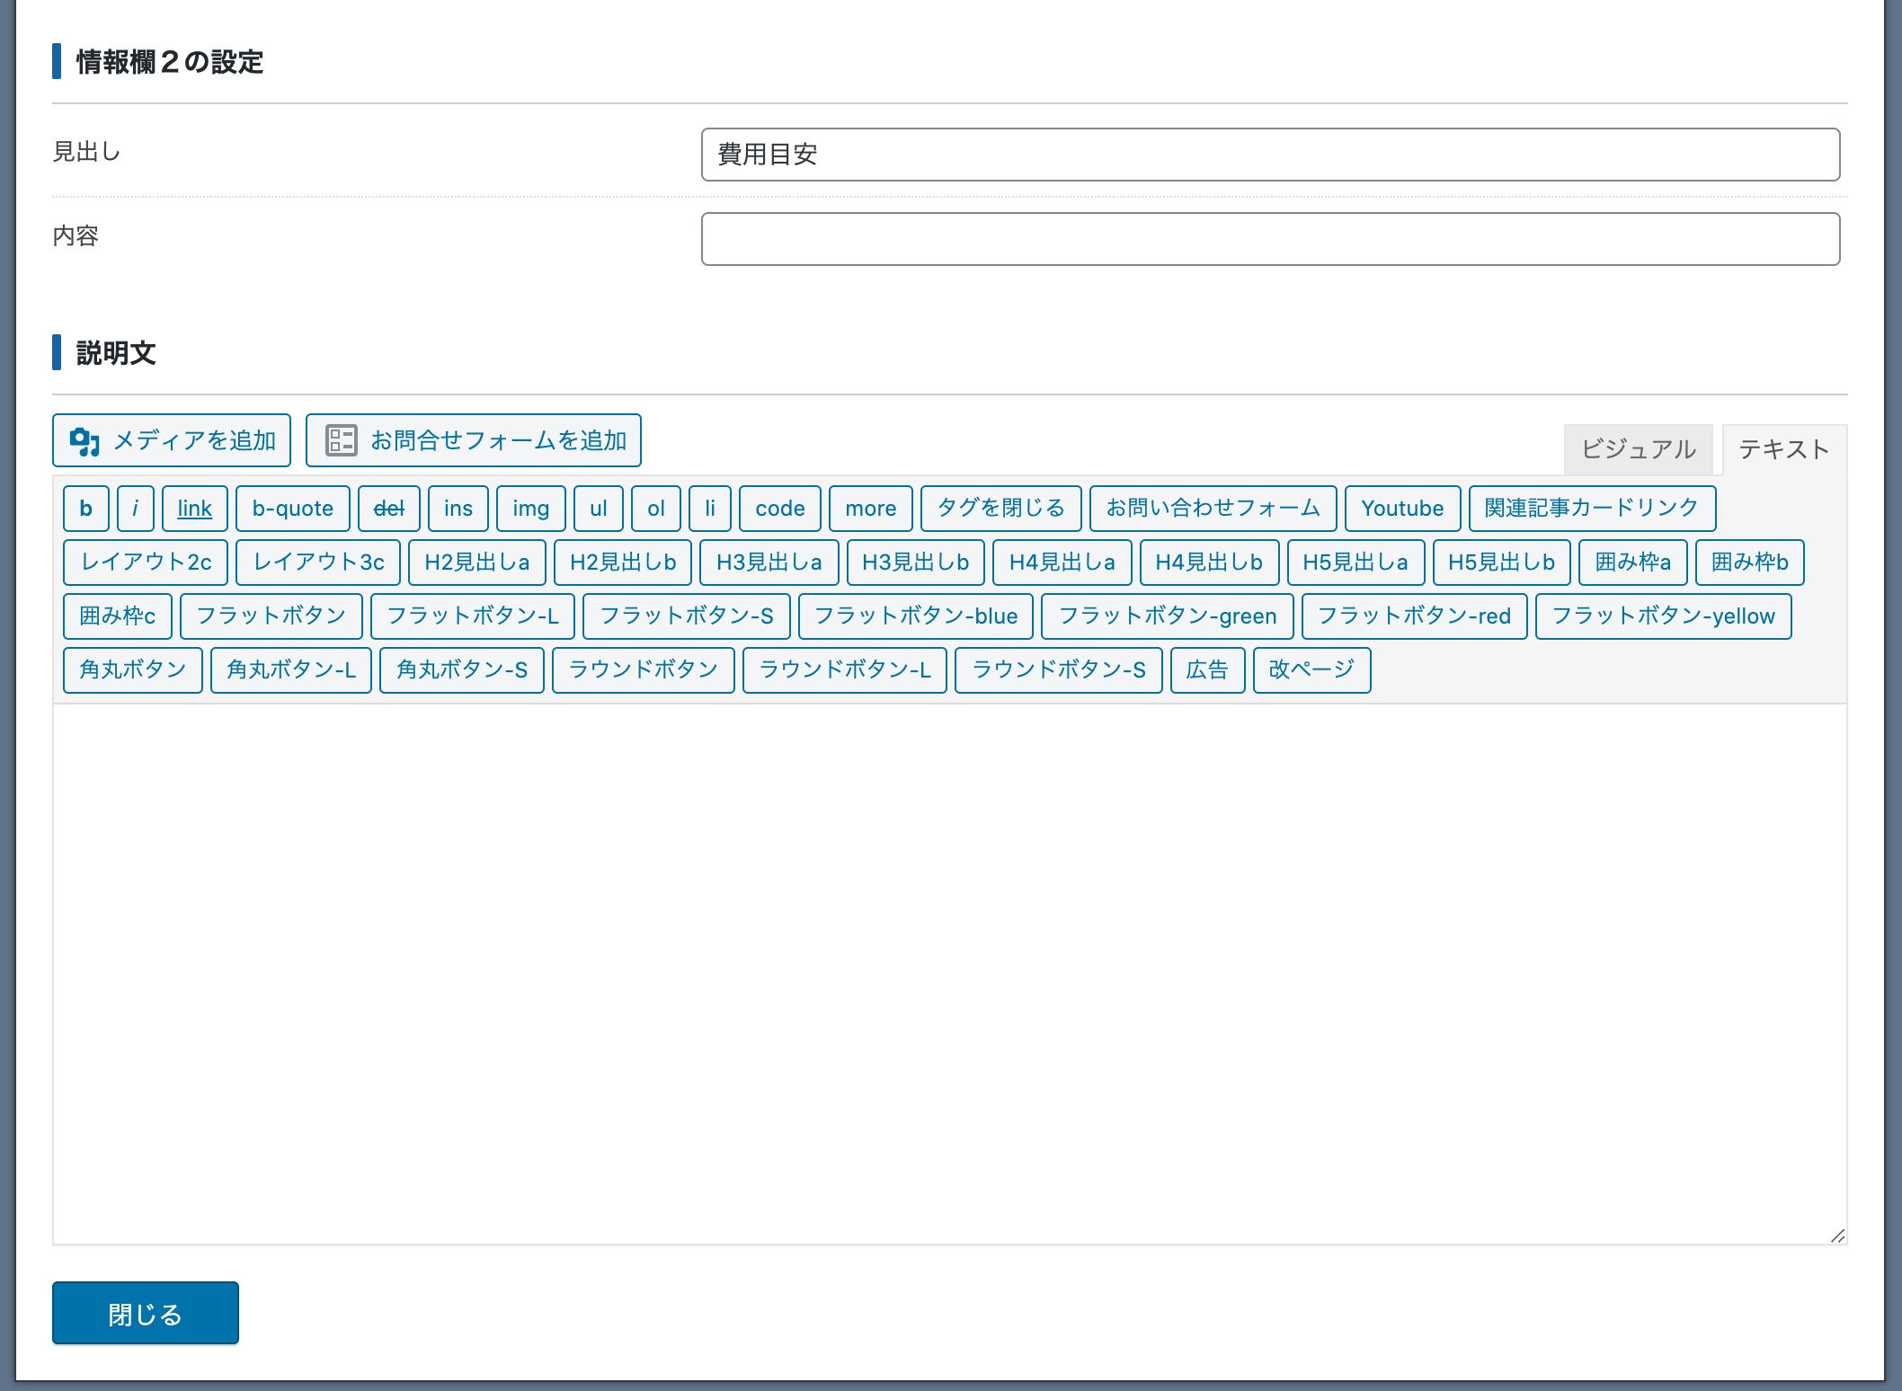
Task: Insert H3見出しa heading
Action: tap(769, 563)
